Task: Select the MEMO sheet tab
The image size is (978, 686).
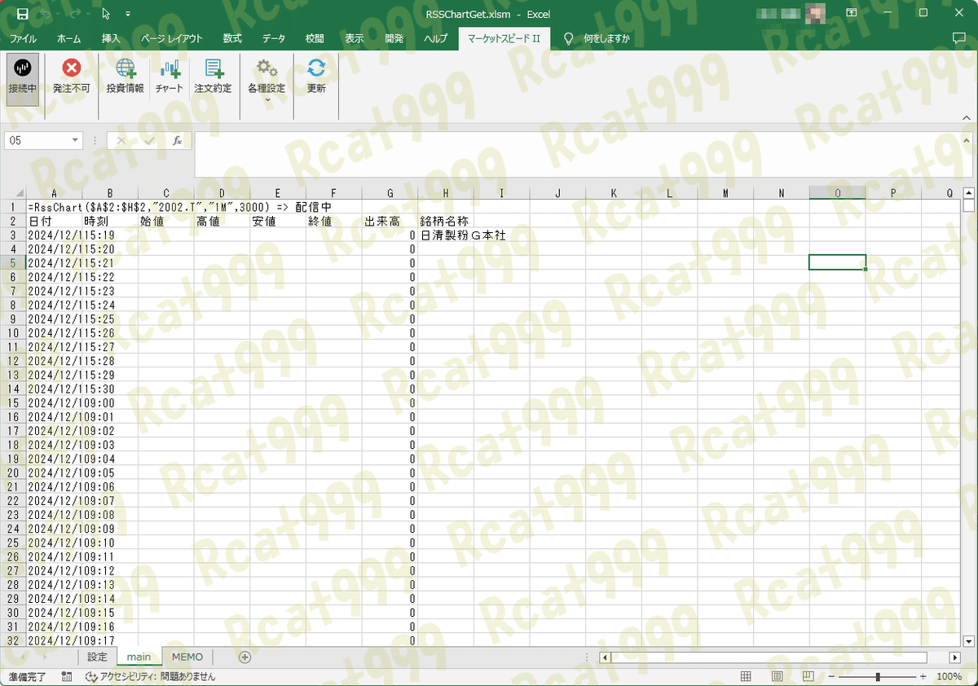Action: (187, 657)
